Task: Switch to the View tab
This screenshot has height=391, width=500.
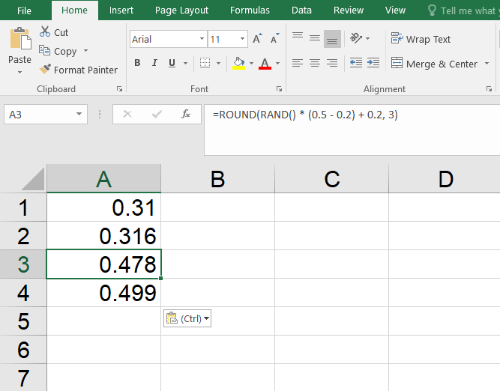Action: coord(395,10)
